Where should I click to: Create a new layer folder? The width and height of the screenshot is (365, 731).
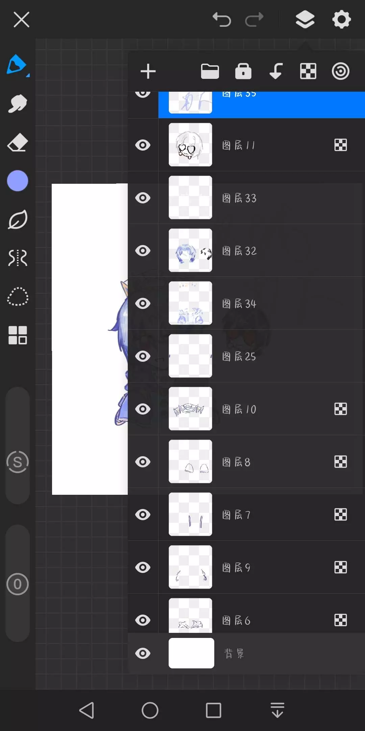(x=210, y=71)
